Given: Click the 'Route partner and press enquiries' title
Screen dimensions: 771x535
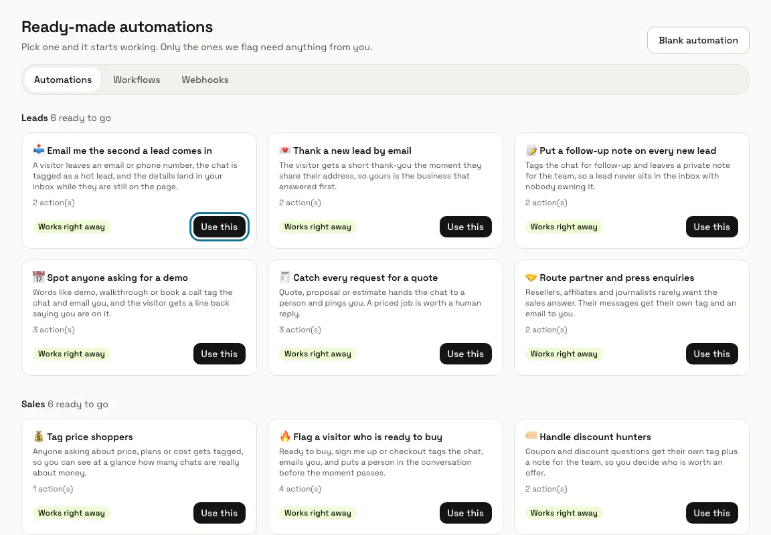Looking at the screenshot, I should click(x=617, y=278).
